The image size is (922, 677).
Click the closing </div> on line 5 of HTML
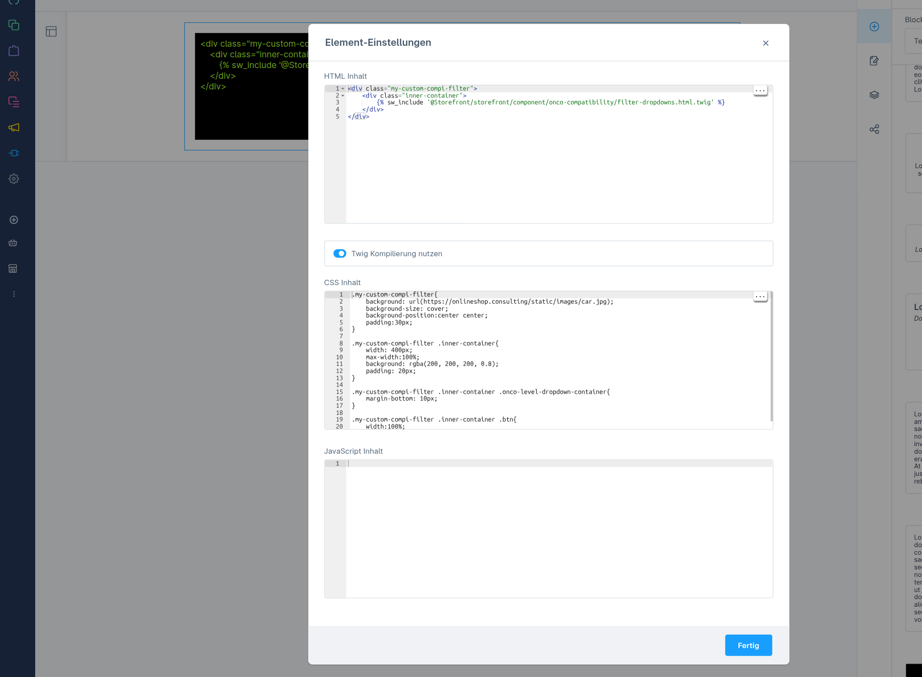click(x=359, y=117)
